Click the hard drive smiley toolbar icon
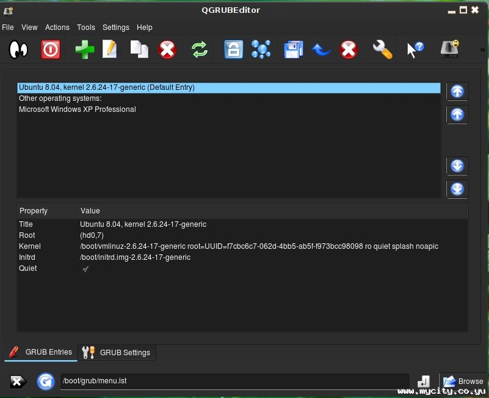489x398 pixels. tap(449, 49)
